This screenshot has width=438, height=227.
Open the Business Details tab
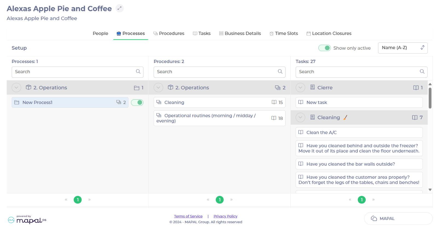[240, 33]
